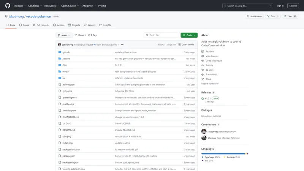View 2 Tags link
This screenshot has width=304, height=171.
(92, 35)
